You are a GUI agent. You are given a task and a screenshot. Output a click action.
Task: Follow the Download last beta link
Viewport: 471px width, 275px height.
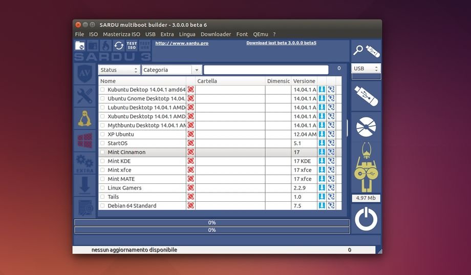[281, 43]
